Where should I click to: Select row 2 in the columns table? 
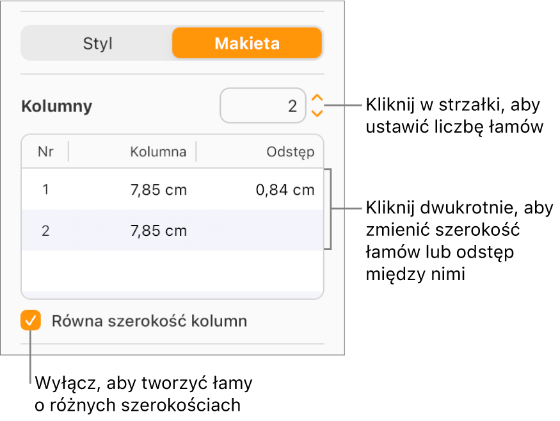(173, 230)
